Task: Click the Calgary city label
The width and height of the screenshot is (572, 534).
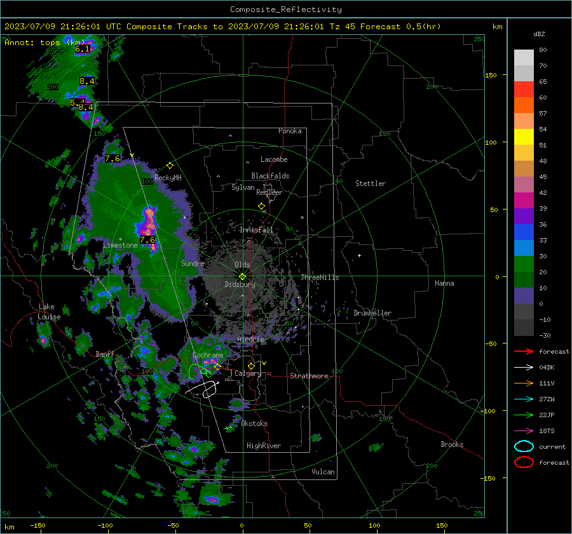Action: tap(248, 373)
